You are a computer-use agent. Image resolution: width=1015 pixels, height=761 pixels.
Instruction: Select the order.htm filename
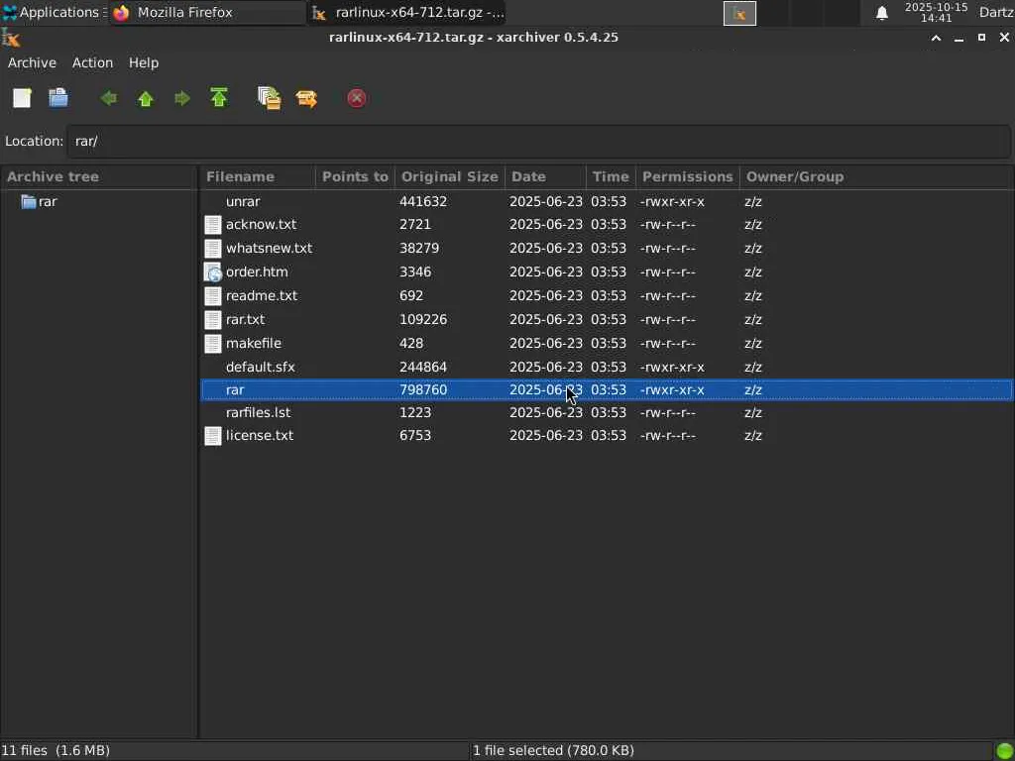pyautogui.click(x=257, y=272)
